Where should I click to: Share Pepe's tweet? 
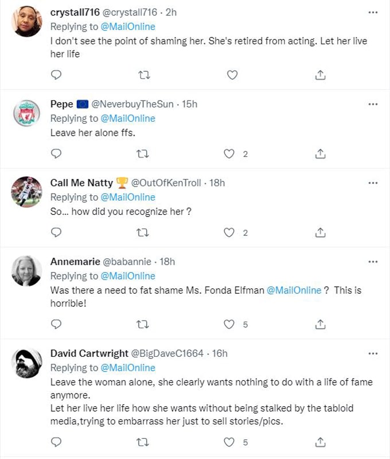point(321,154)
